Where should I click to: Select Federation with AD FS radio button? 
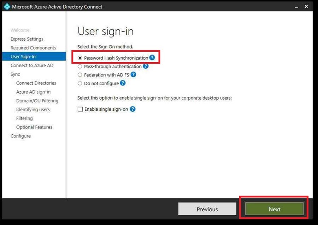80,75
